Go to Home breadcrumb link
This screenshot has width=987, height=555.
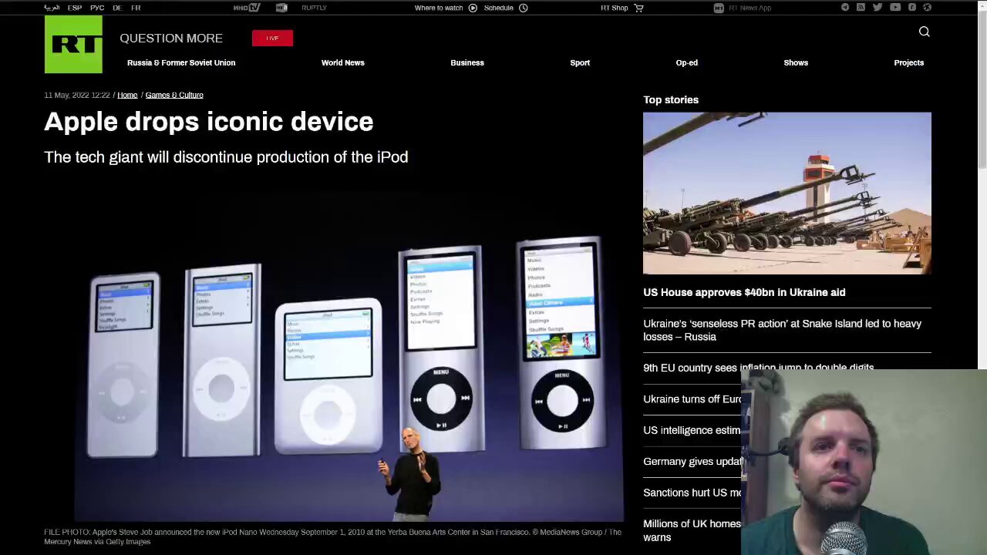tap(127, 95)
